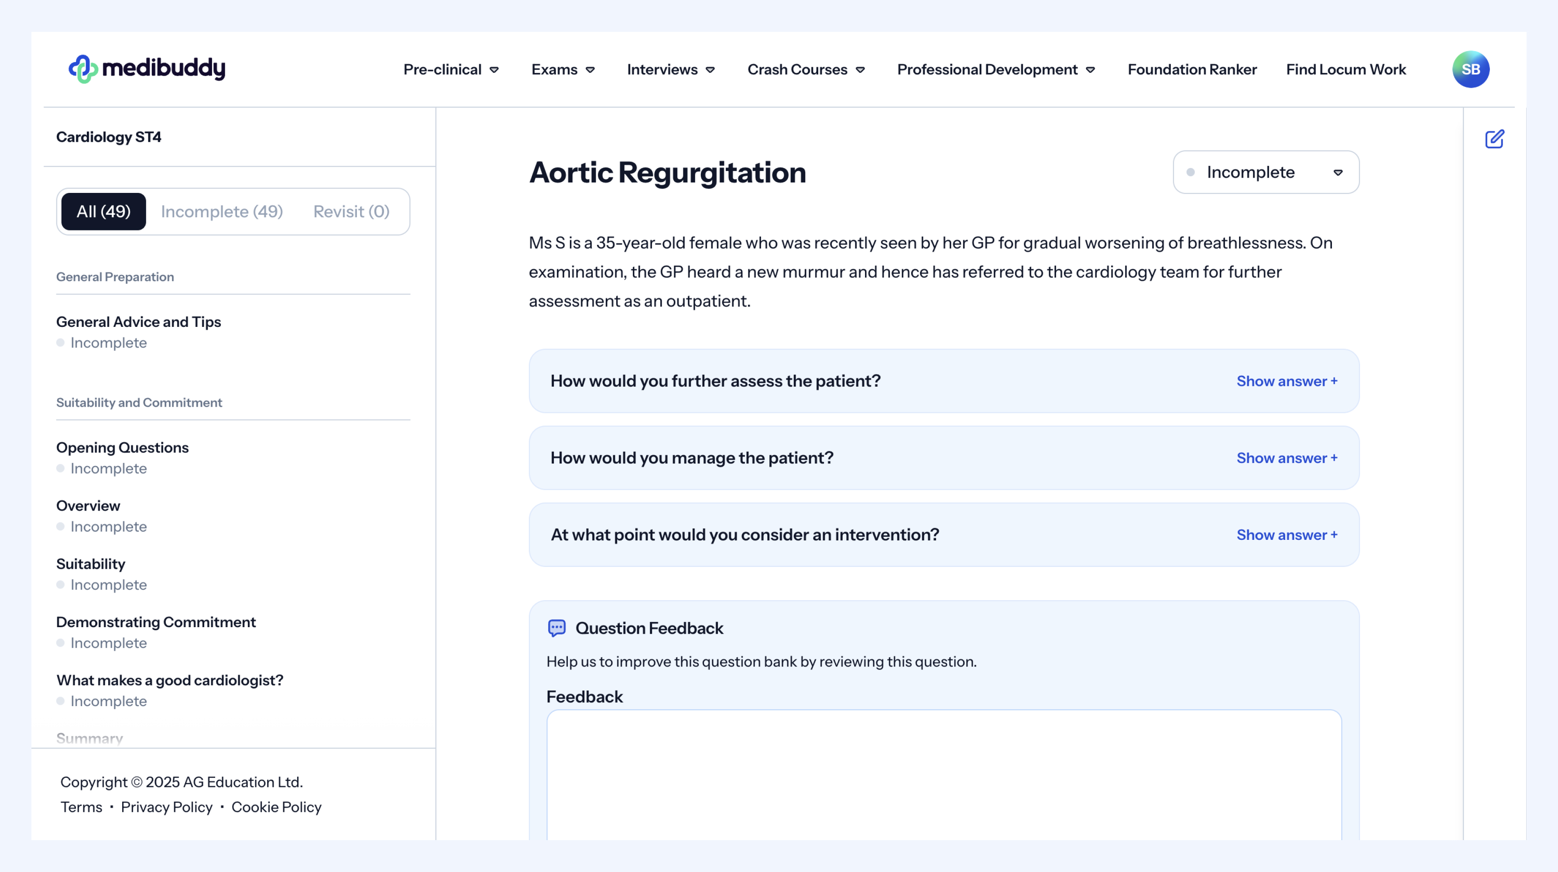Click the Crash Courses chevron icon
The height and width of the screenshot is (872, 1558).
pos(860,70)
